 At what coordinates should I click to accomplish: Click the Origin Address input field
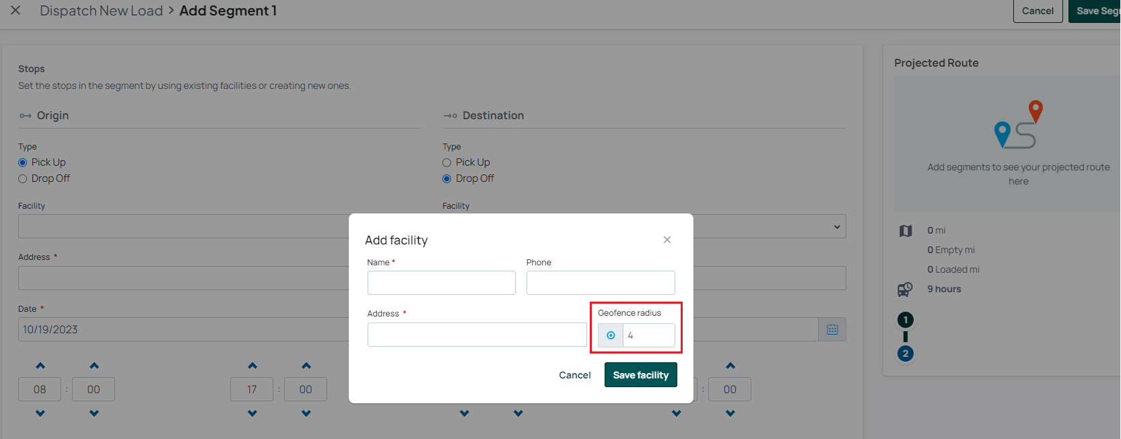pos(183,278)
